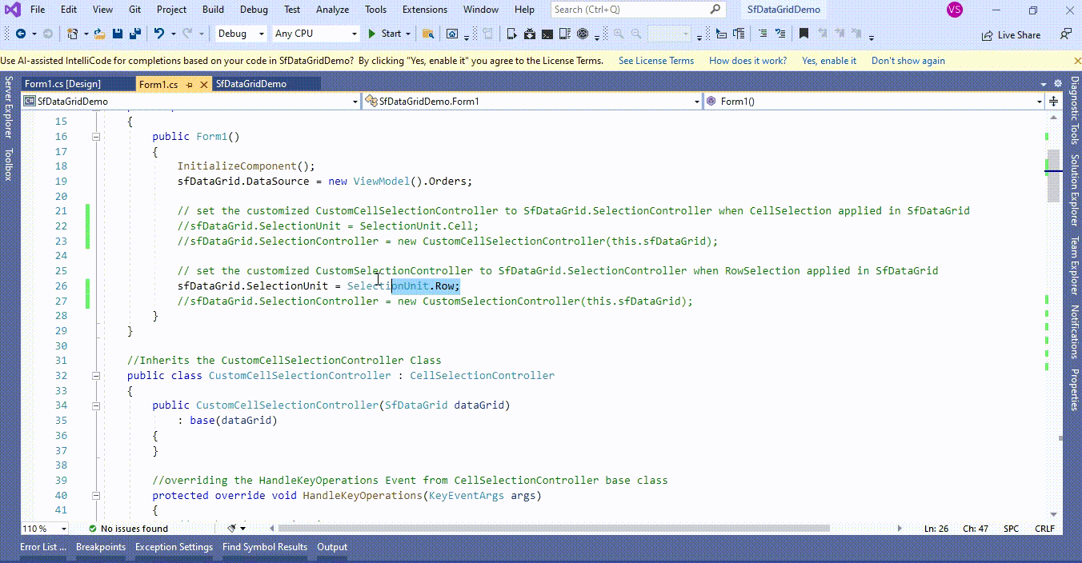1082x563 pixels.
Task: Open the Extensions menu
Action: pos(425,10)
